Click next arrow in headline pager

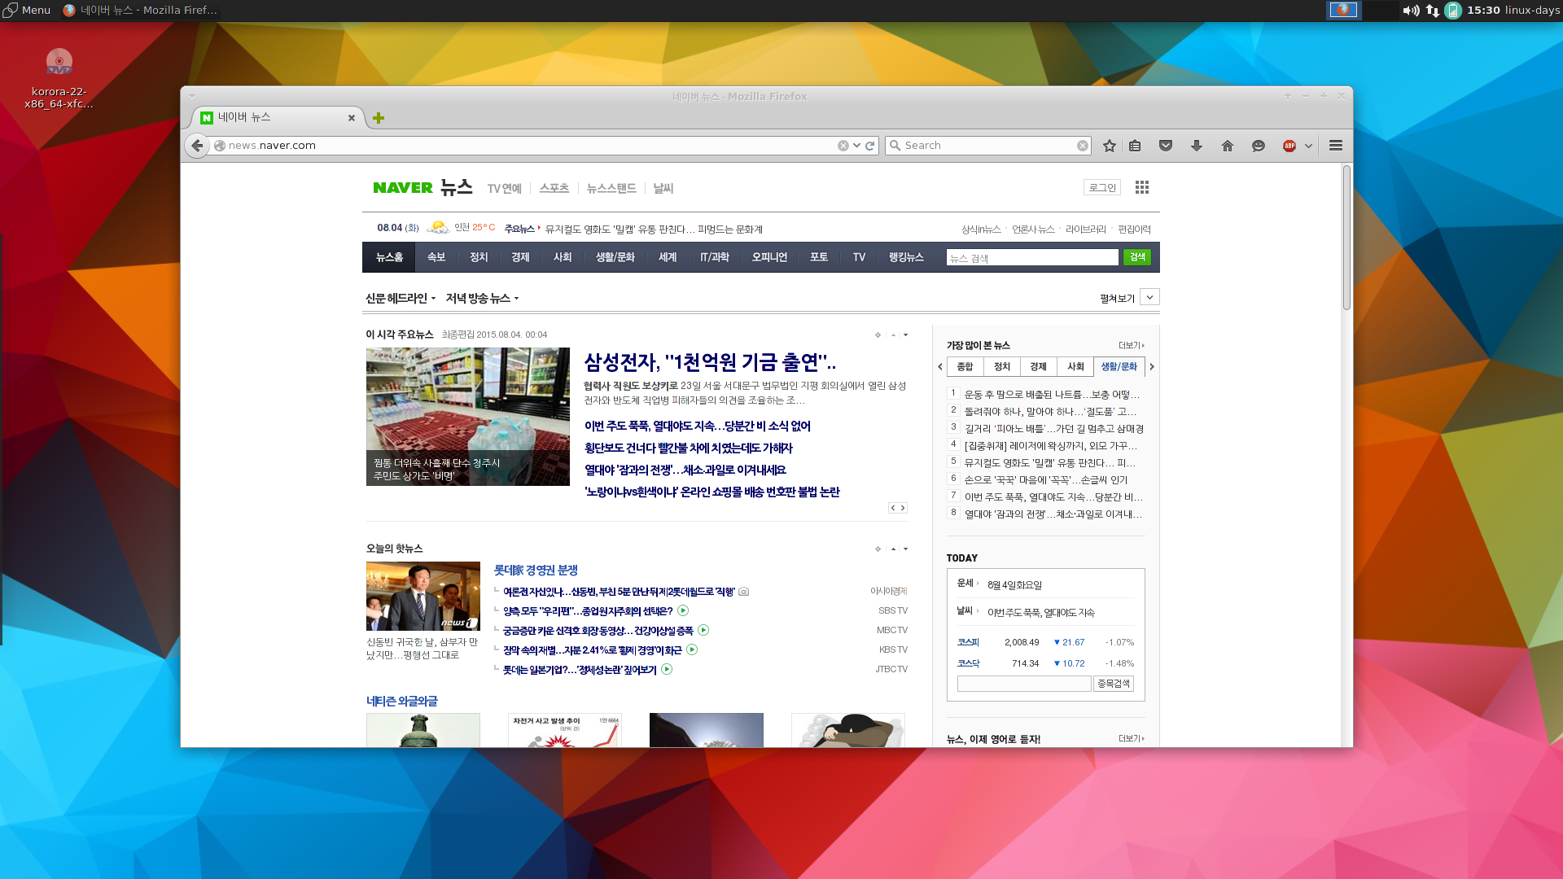[903, 508]
